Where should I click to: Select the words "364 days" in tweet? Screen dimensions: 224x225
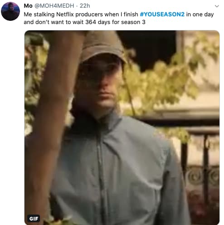click(98, 22)
